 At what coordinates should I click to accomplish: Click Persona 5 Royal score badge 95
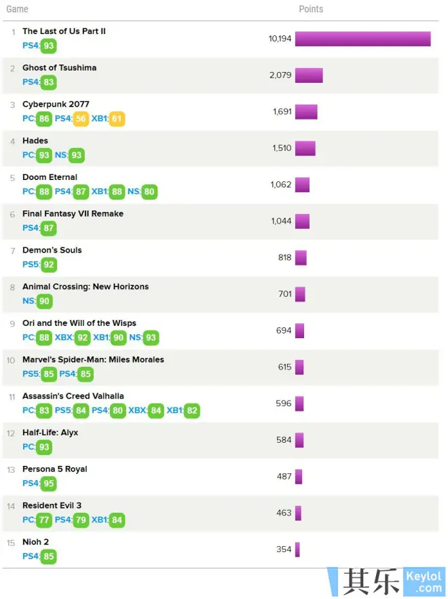point(48,484)
